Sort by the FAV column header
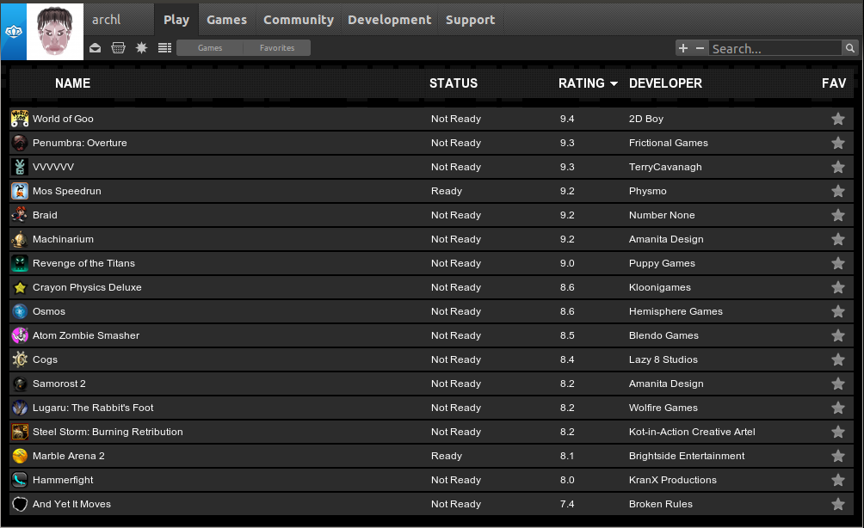864x528 pixels. [834, 83]
